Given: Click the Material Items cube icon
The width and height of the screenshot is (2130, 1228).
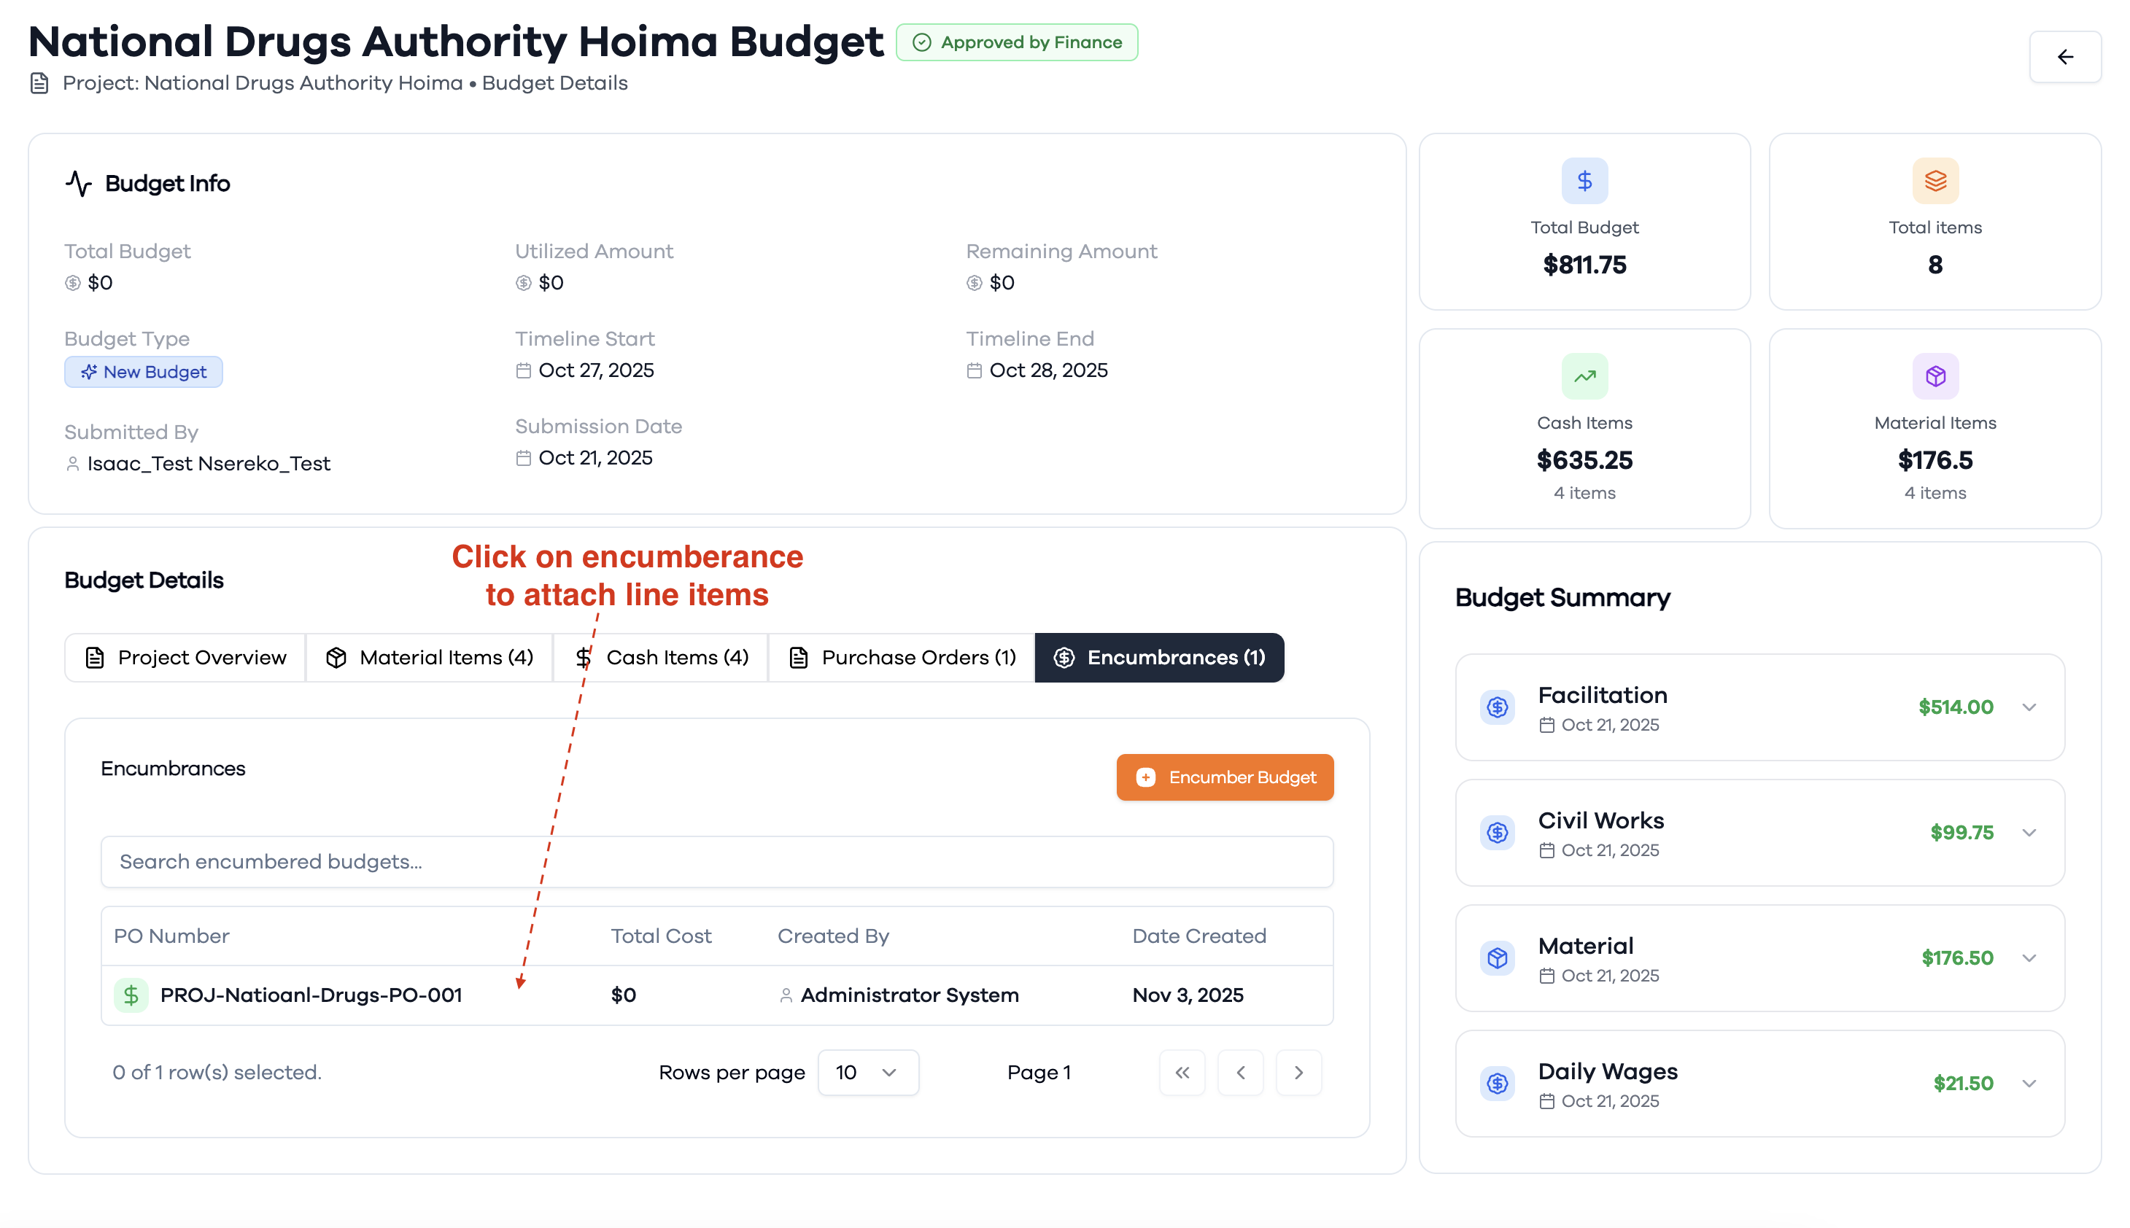Looking at the screenshot, I should tap(1935, 376).
